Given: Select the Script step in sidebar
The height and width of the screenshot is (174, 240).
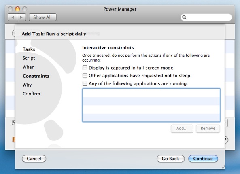Looking at the screenshot, I should tap(29, 58).
